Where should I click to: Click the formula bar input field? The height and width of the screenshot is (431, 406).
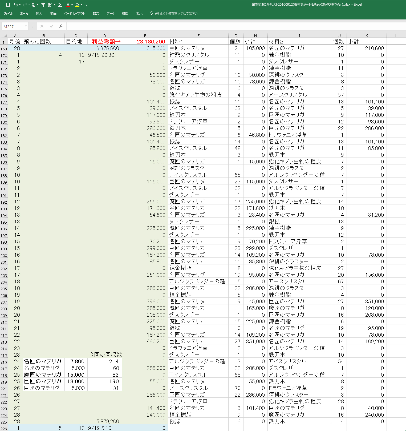234,26
